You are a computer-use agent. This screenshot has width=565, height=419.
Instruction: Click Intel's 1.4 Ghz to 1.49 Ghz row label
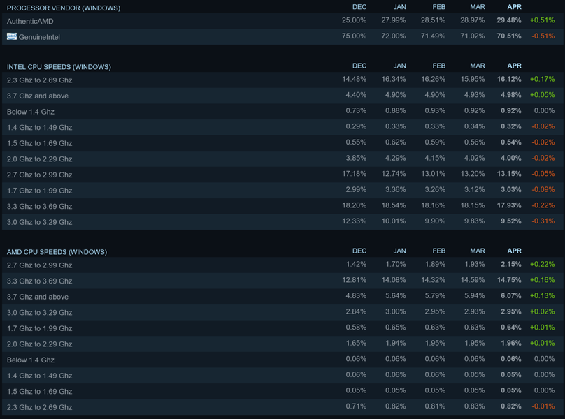(39, 128)
